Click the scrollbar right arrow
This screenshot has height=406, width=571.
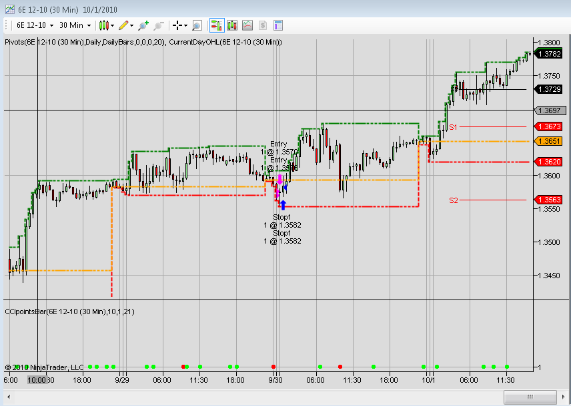[564, 397]
